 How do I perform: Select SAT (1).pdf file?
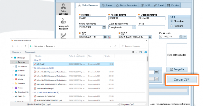click(x=74, y=64)
